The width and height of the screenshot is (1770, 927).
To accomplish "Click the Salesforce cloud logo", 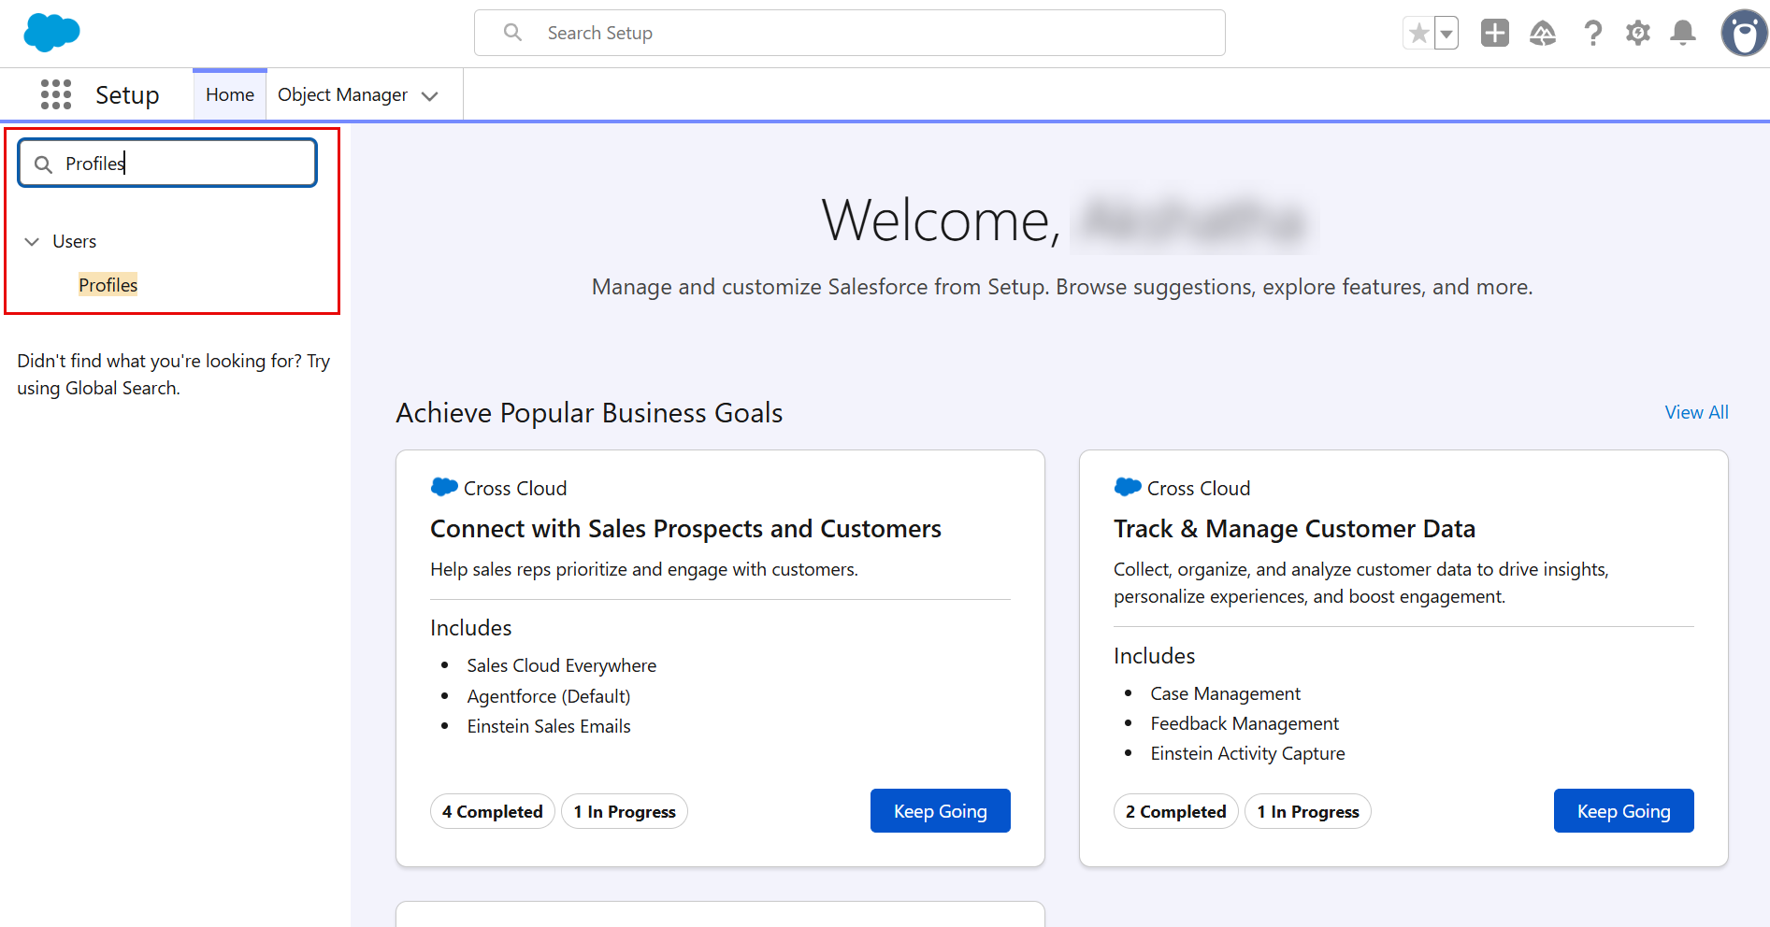I will tap(51, 33).
